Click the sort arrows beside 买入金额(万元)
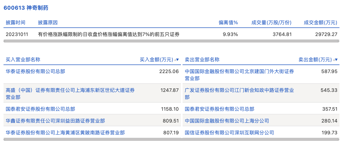The width and height of the screenshot is (343, 144). click(x=177, y=60)
